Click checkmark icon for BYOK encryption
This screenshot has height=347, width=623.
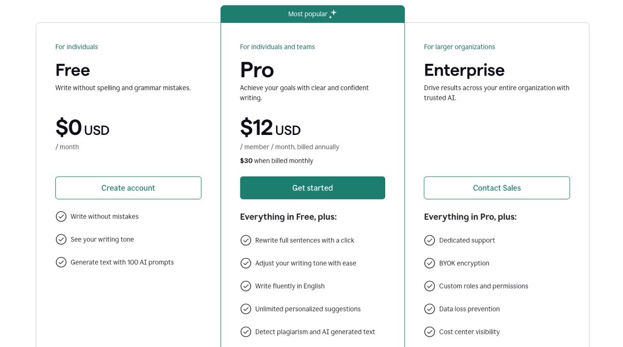coord(429,263)
